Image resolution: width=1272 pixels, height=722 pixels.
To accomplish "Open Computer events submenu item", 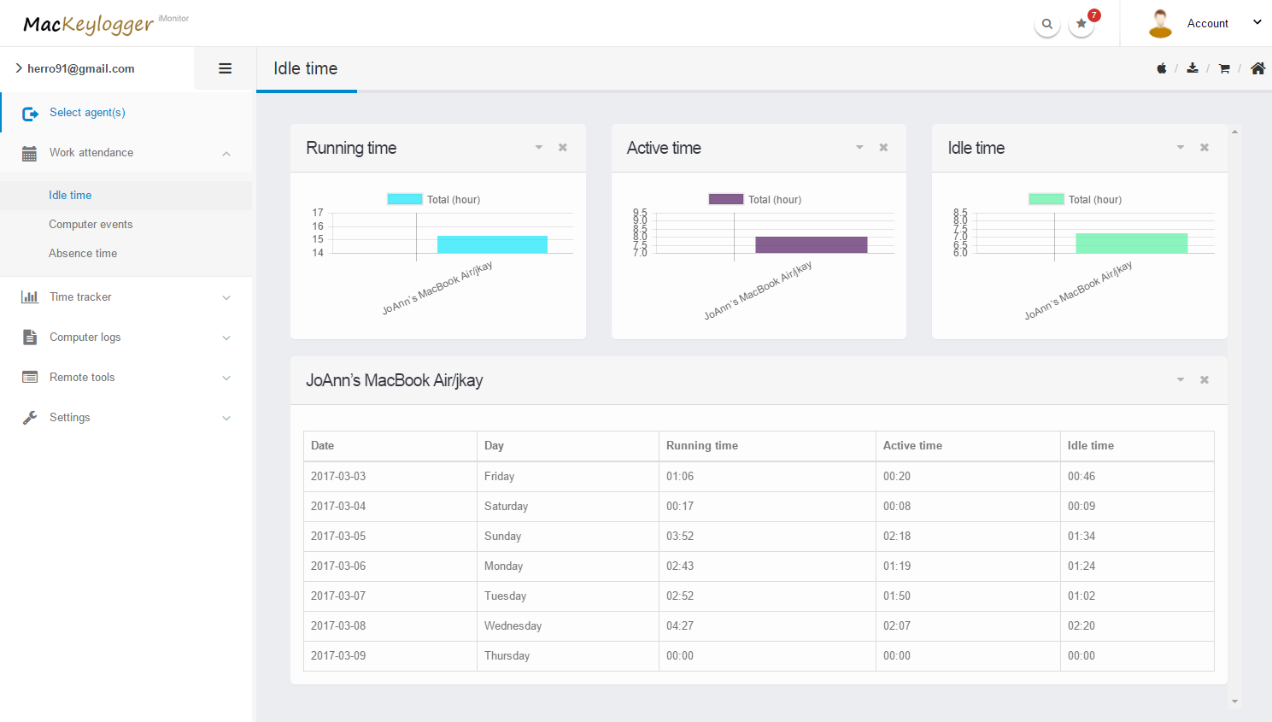I will coord(91,225).
